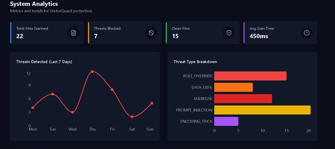Click the red ROLE_OVERRIDE bar
The height and width of the screenshot is (149, 335).
tap(250, 76)
